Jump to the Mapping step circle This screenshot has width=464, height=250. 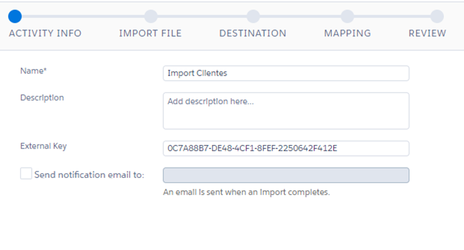click(347, 16)
